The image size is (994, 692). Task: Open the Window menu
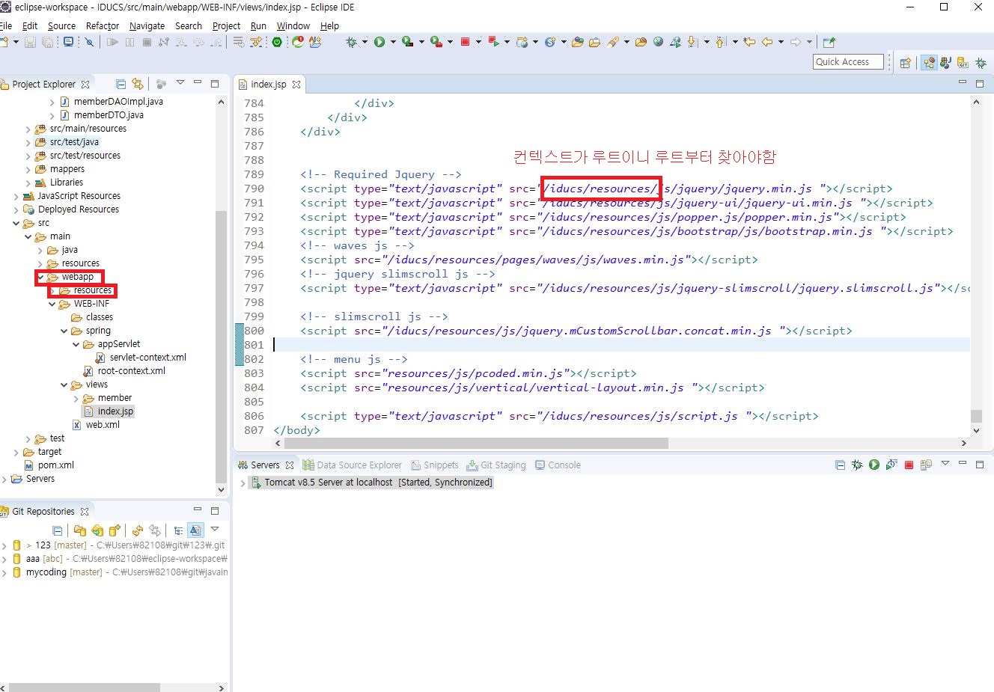293,25
